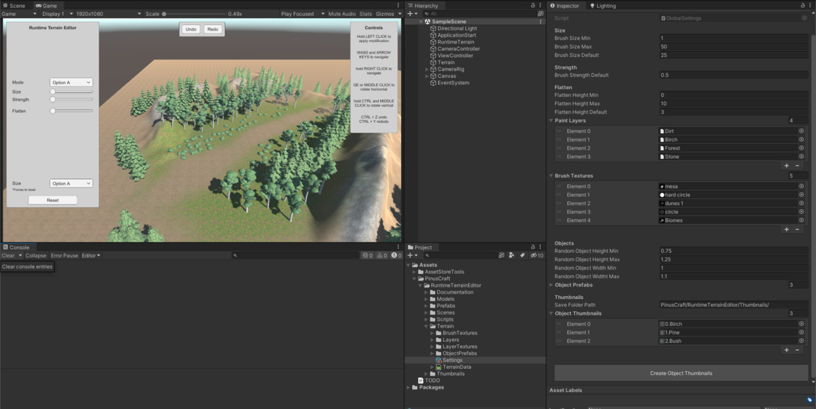This screenshot has height=409, width=816.
Task: Add element to Brush Textures list
Action: [787, 229]
